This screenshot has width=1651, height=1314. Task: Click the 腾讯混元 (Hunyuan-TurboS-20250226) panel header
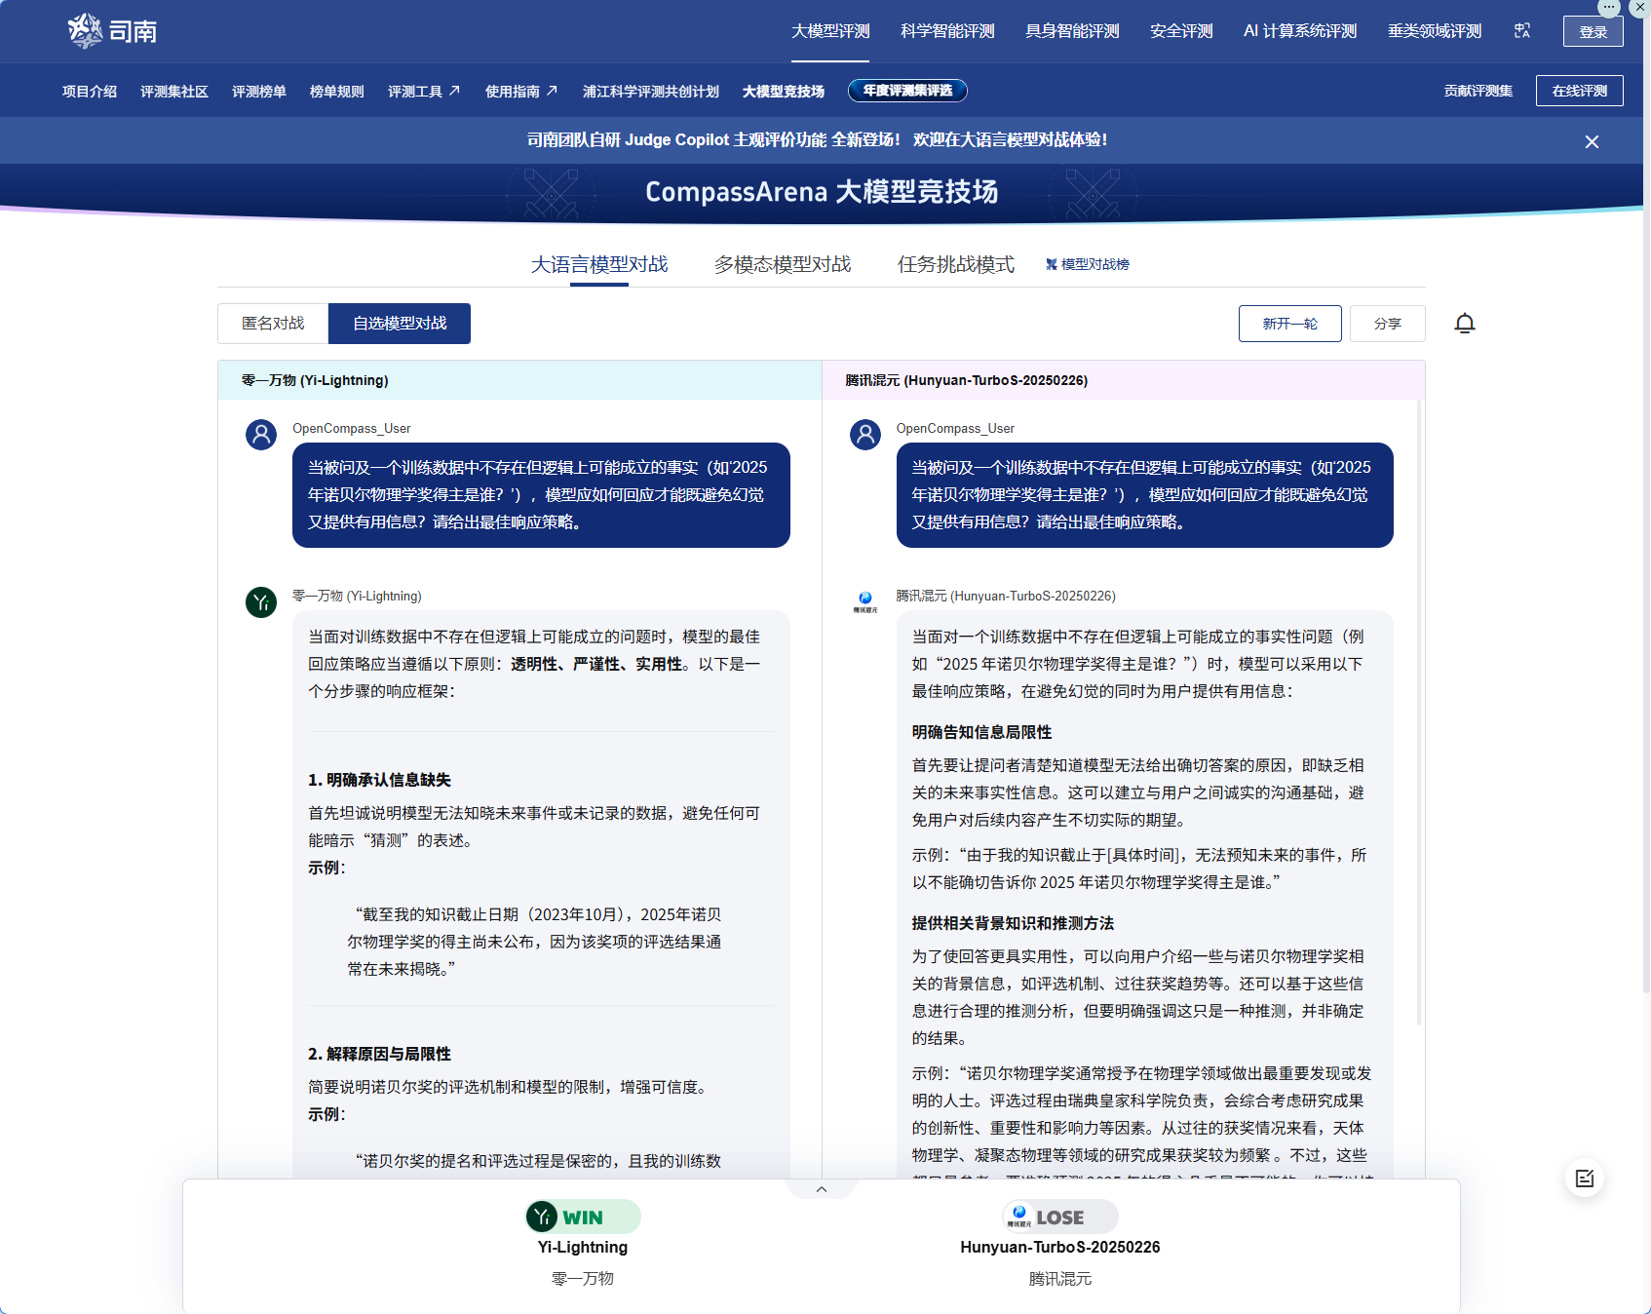click(1124, 380)
